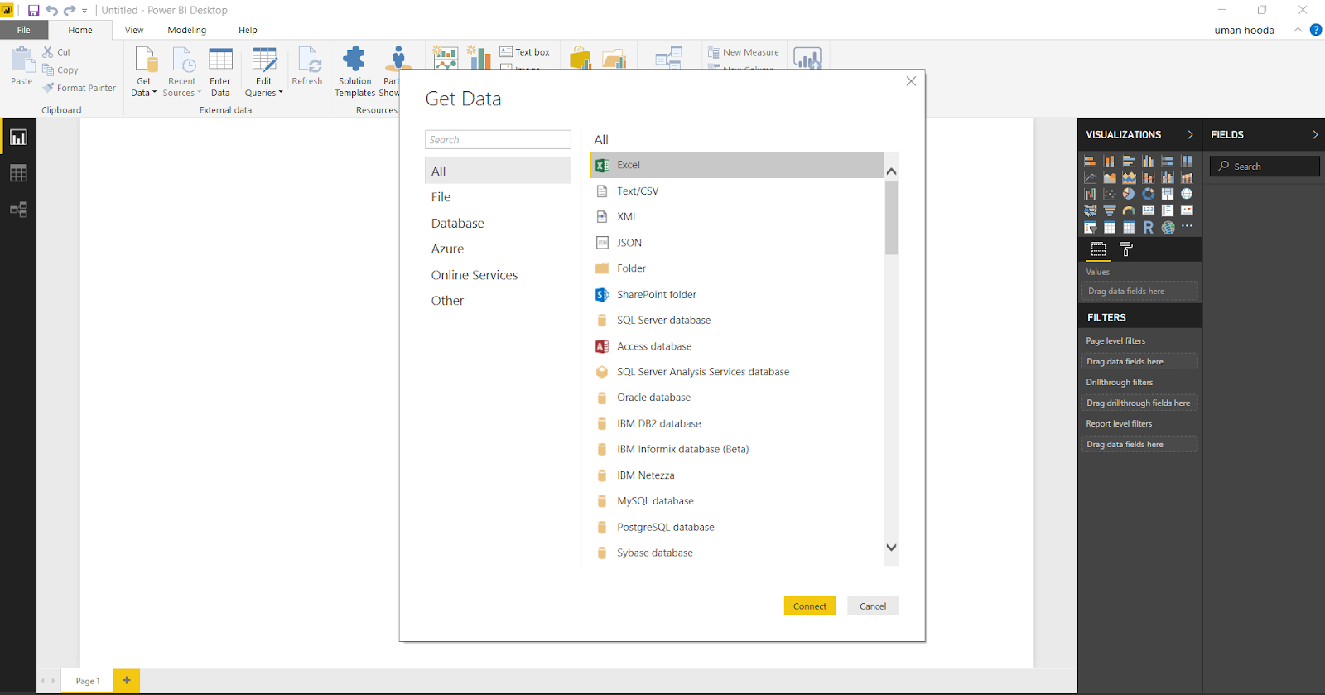
Task: Insert a Gauge visual
Action: click(1129, 210)
